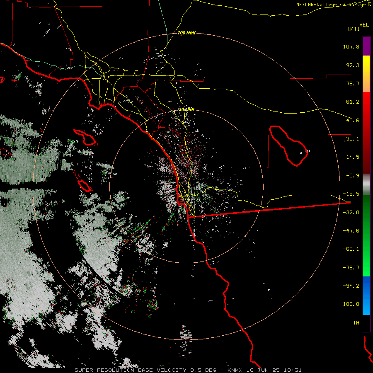Select the -32.0 scale label
The width and height of the screenshot is (373, 373).
[x=351, y=213]
